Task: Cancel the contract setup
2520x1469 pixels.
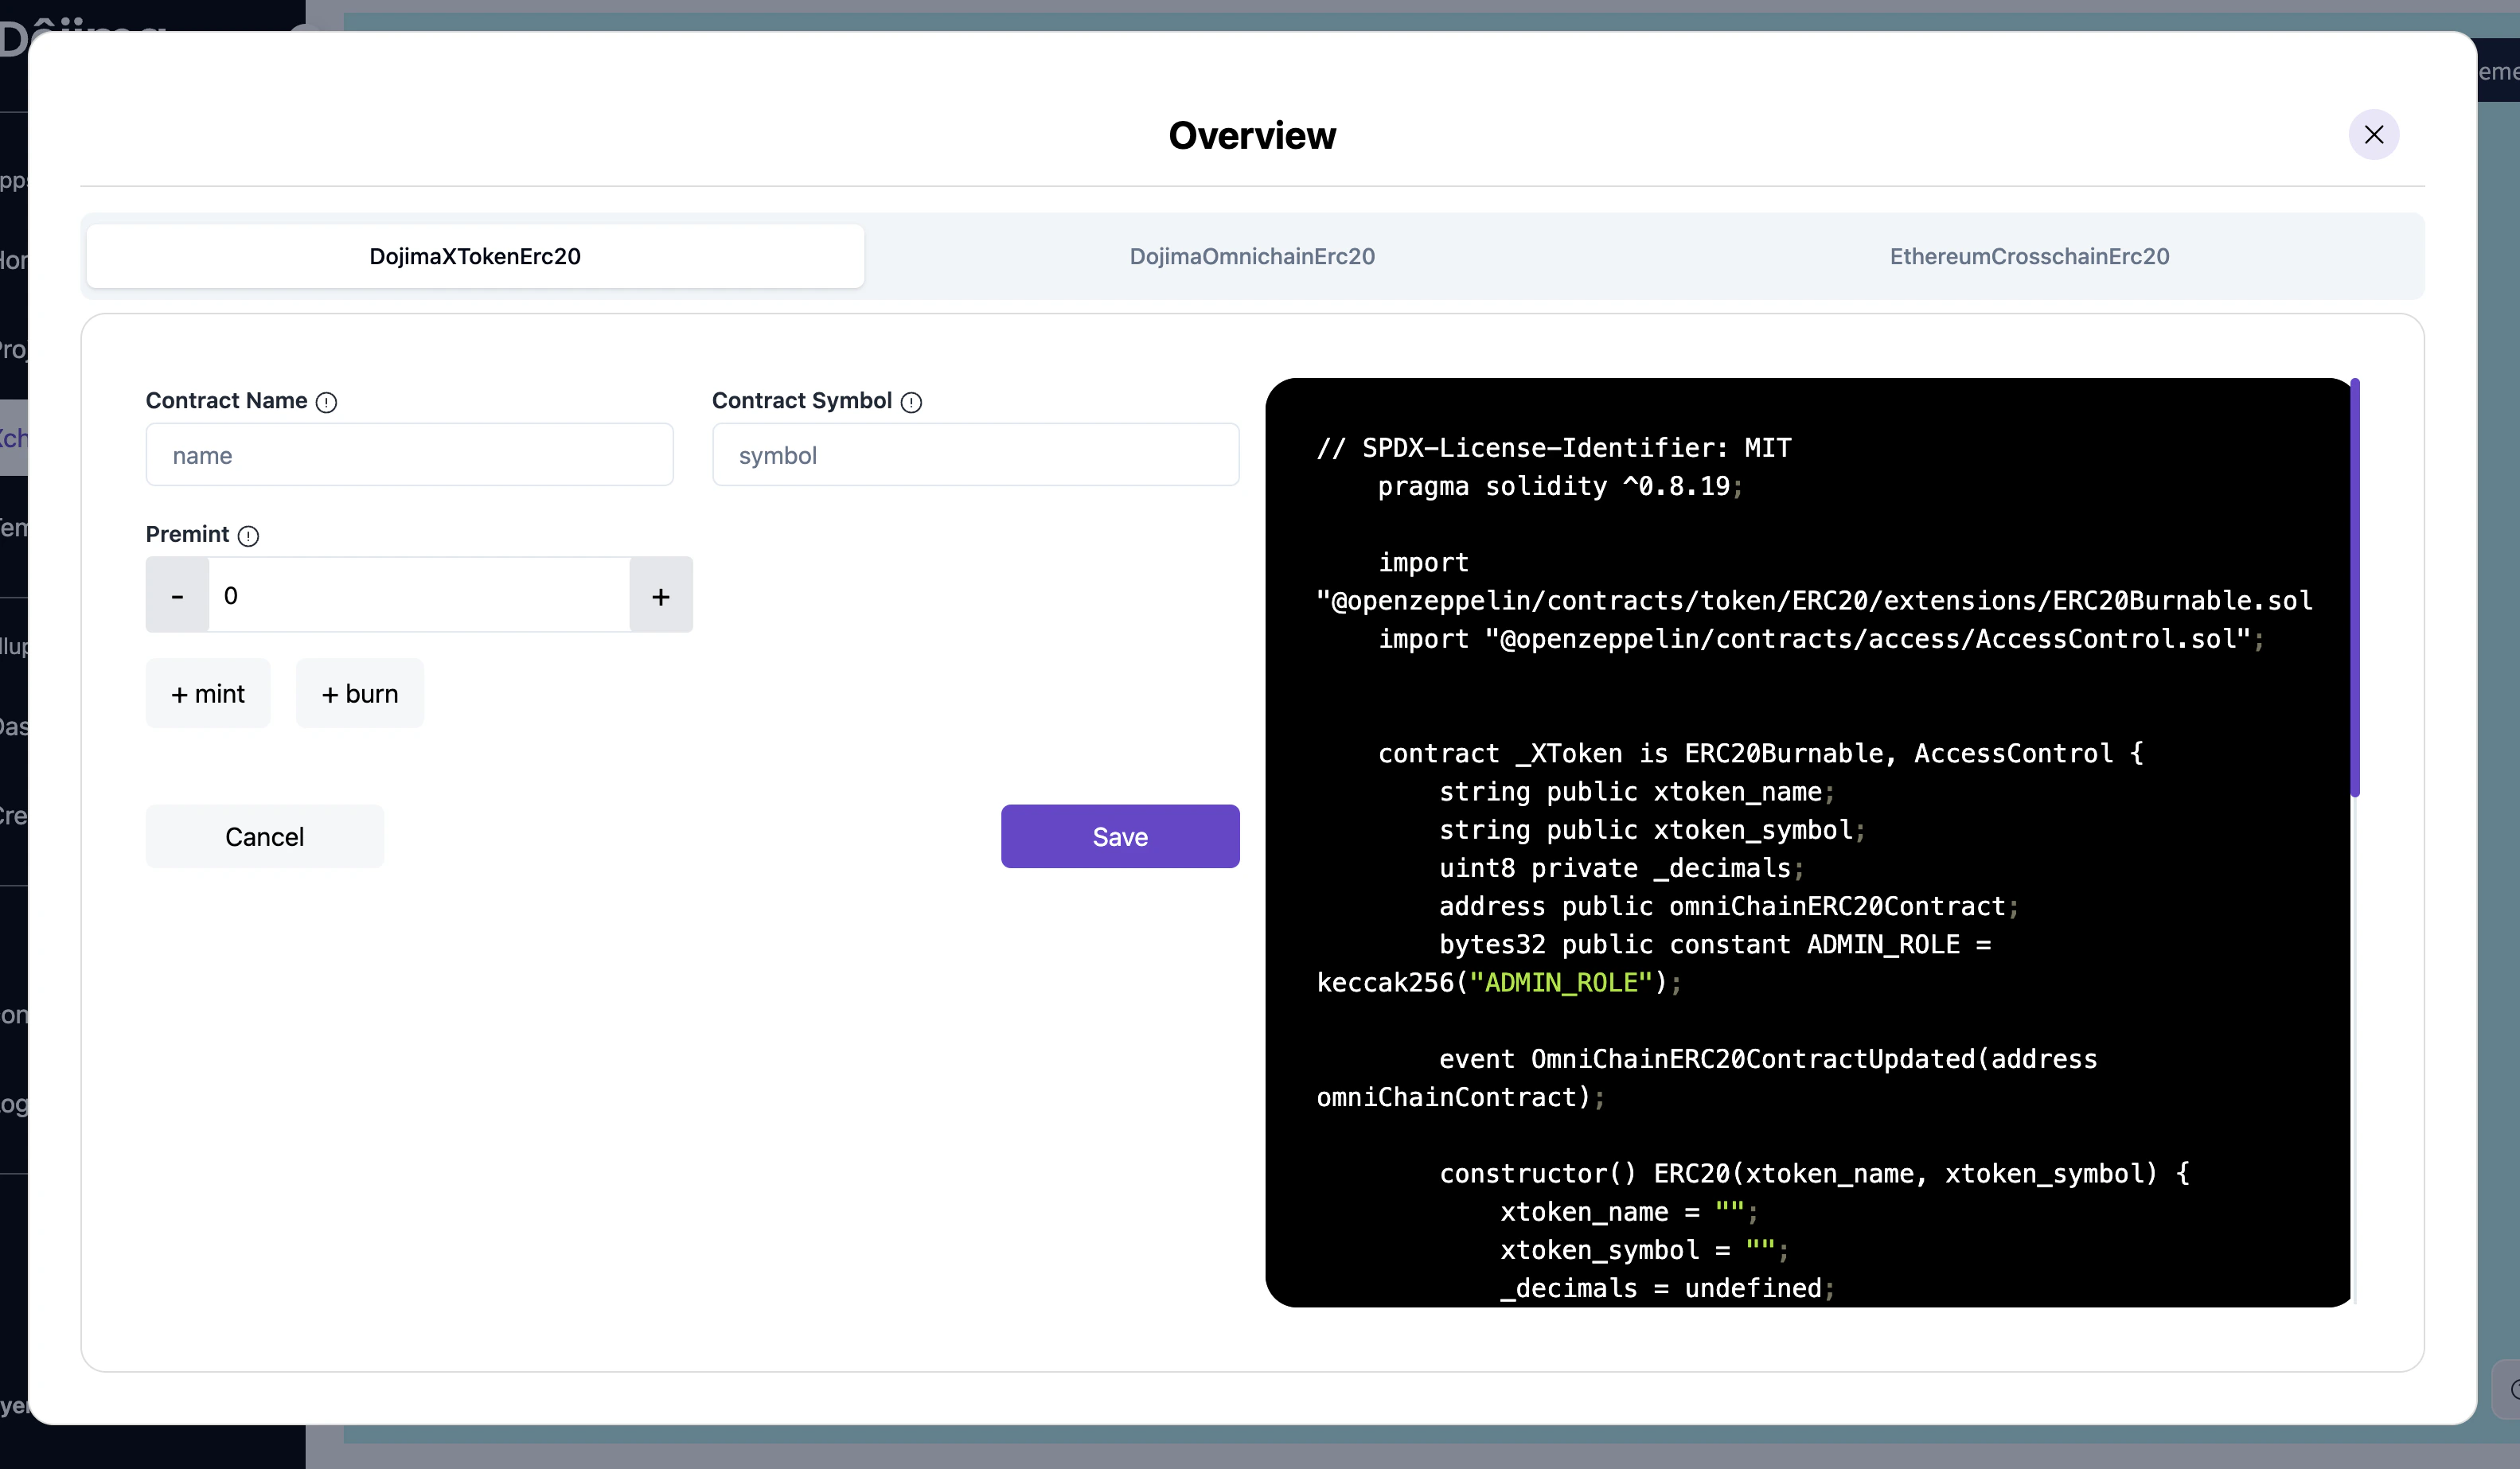Action: click(x=264, y=836)
